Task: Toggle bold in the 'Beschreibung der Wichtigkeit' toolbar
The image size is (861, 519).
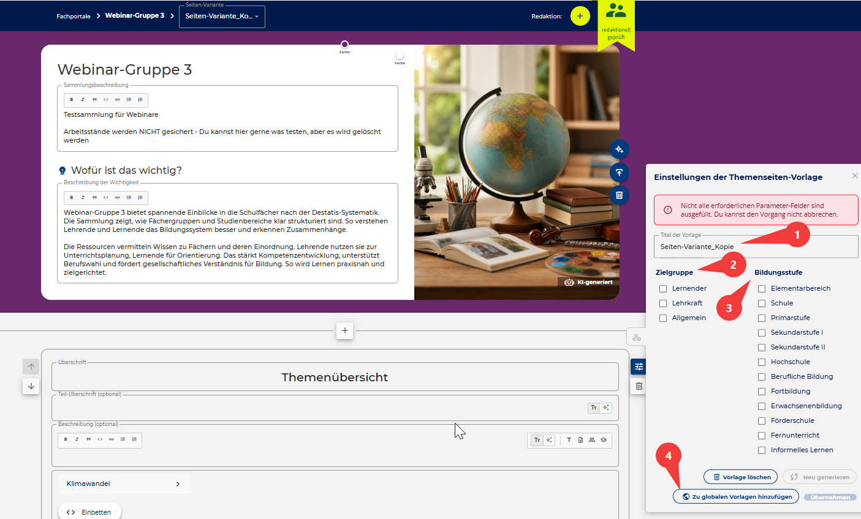Action: (x=72, y=198)
